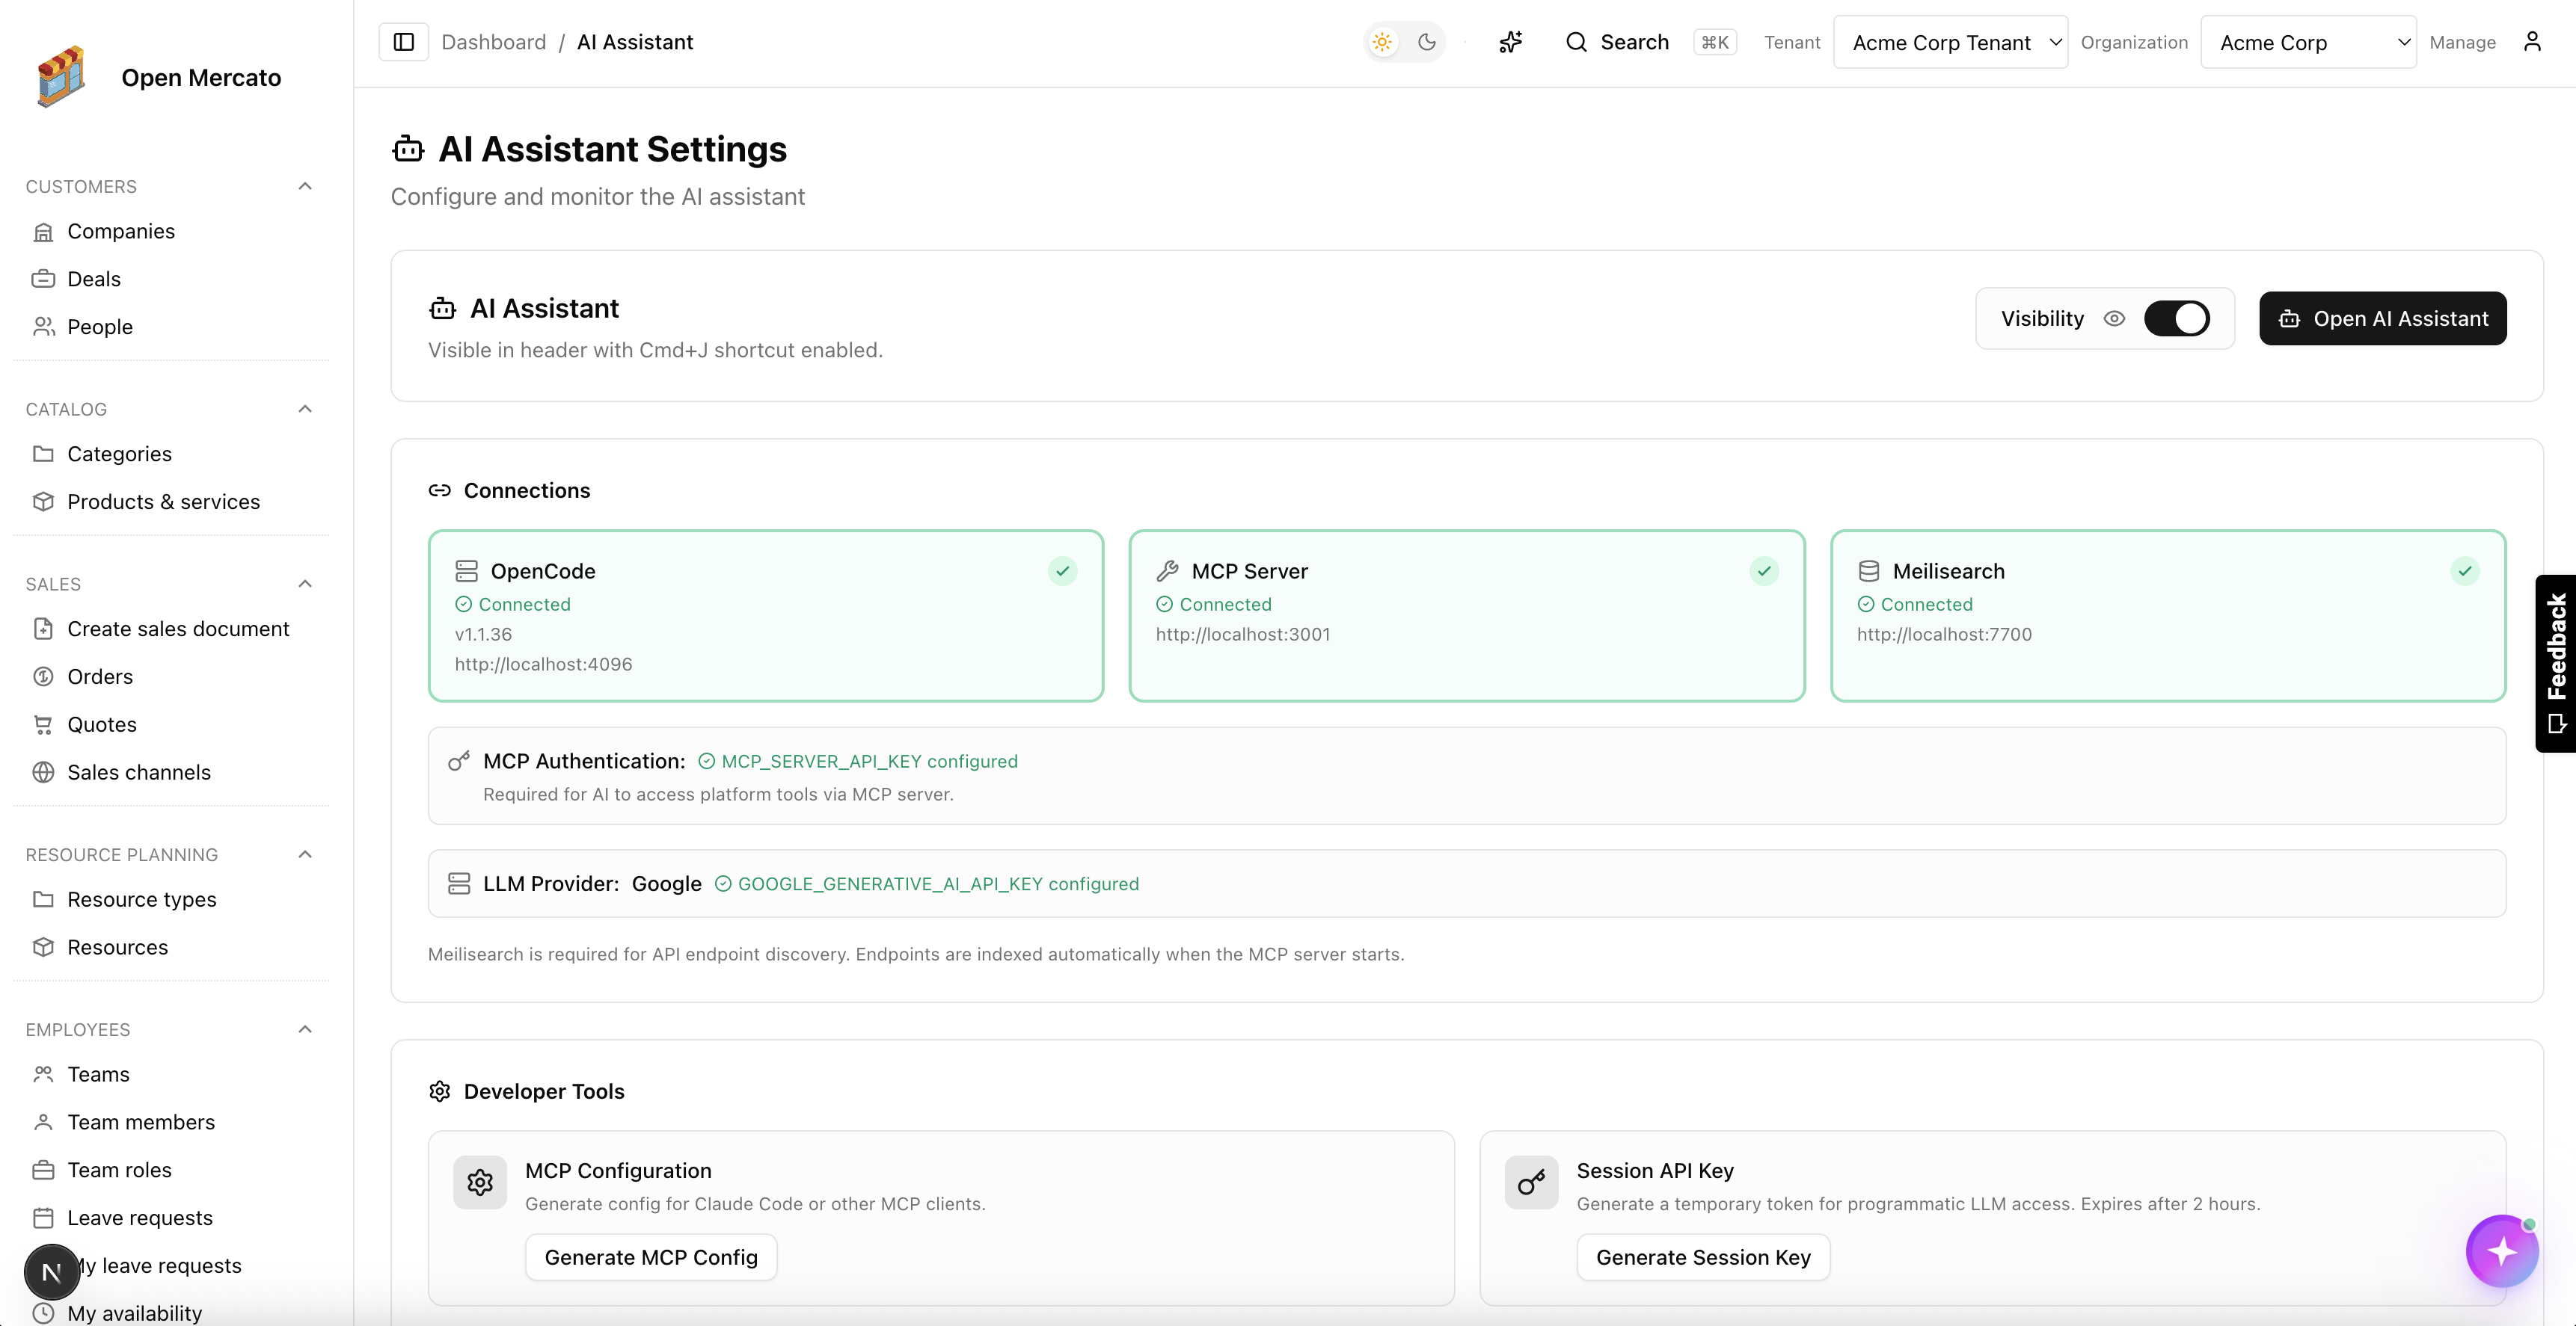
Task: Collapse the CUSTOMERS section in the sidebar
Action: point(305,186)
